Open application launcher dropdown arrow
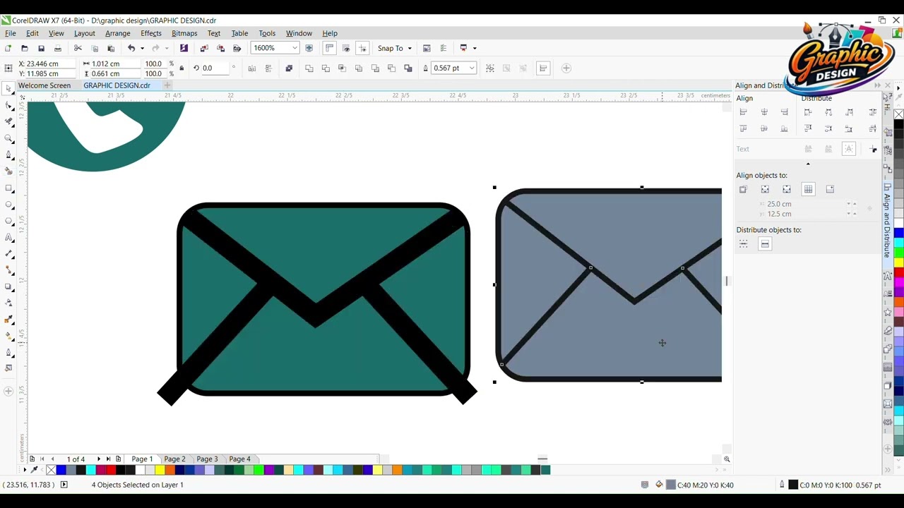 pyautogui.click(x=475, y=48)
